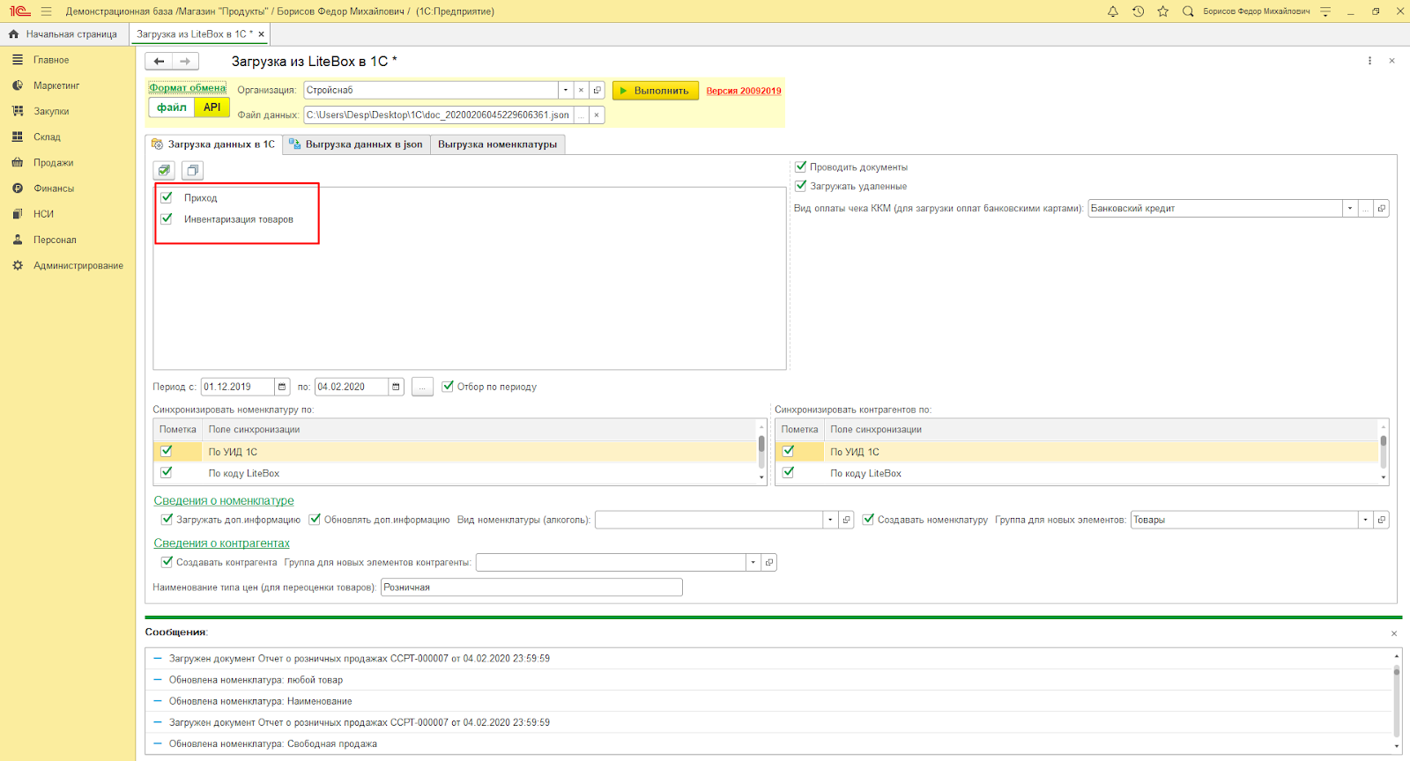Screen dimensions: 1410x761
Task: Disable Загружать удаленные option
Action: pyautogui.click(x=801, y=186)
